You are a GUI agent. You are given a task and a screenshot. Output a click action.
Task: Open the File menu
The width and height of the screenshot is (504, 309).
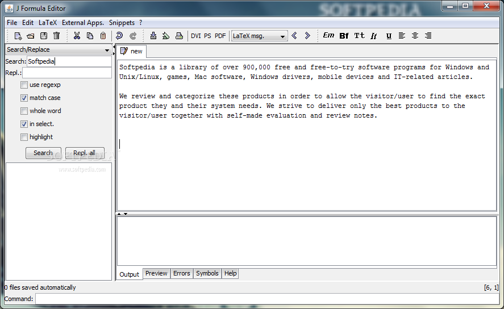[12, 23]
